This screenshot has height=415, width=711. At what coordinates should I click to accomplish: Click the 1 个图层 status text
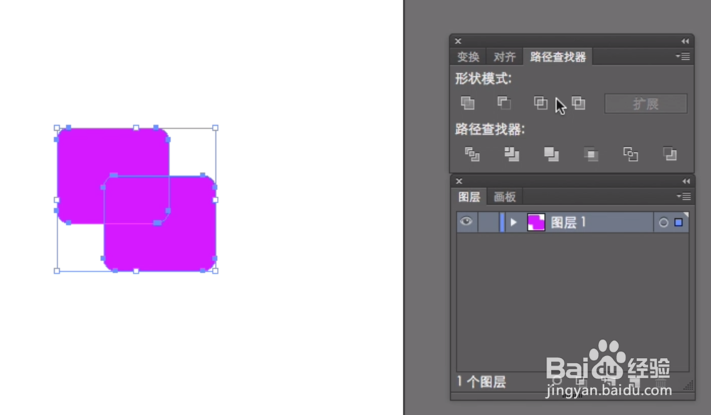481,382
